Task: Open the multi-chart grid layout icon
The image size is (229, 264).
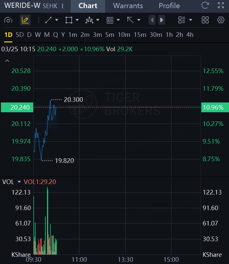Action: [x=205, y=20]
